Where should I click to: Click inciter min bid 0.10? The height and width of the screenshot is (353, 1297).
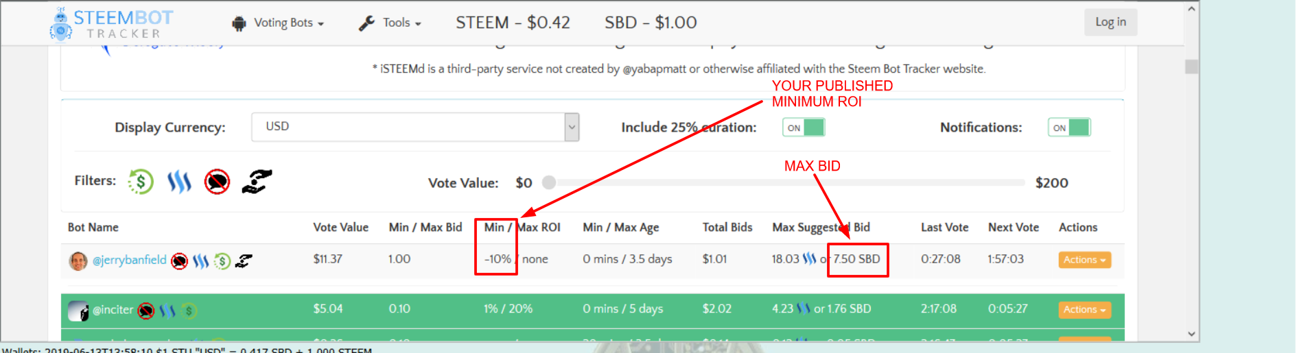coord(399,308)
